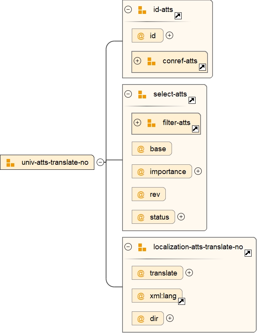Collapse the localization-atts-translate-no group
Image resolution: width=257 pixels, height=333 pixels.
(x=128, y=247)
